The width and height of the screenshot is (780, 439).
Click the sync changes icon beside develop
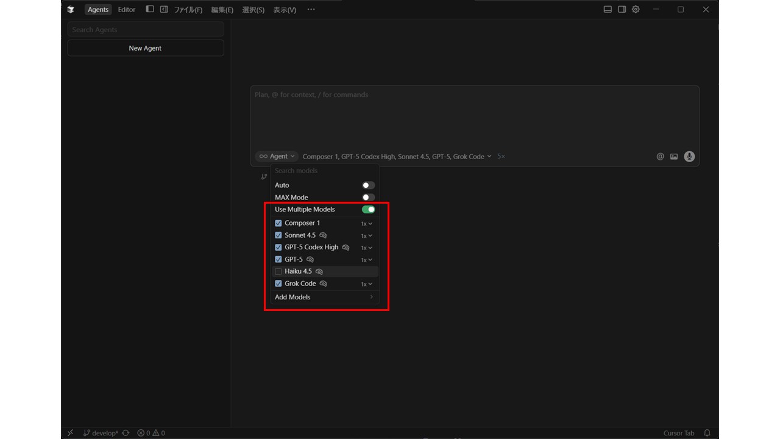(126, 433)
